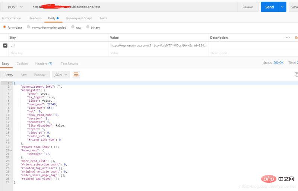
Task: Click the "is_login": true line
Action: 41,97
